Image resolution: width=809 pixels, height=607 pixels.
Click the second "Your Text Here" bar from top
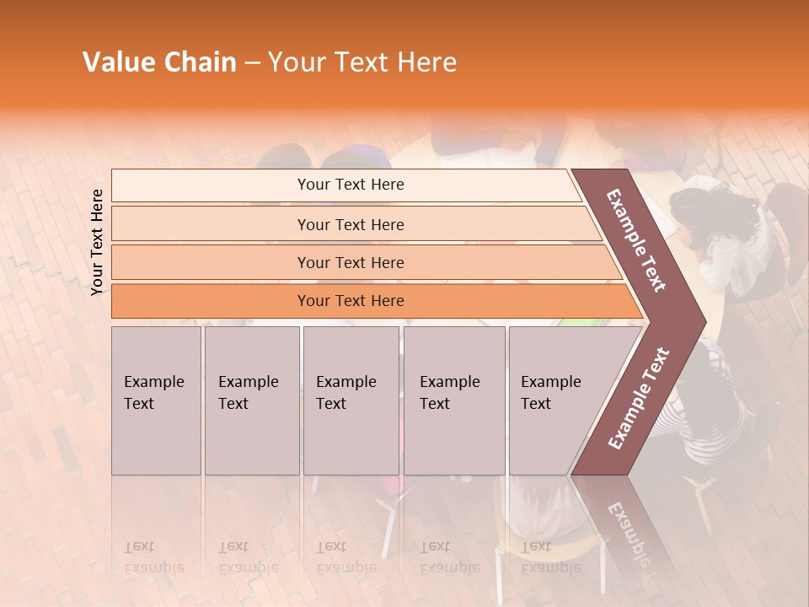[351, 224]
